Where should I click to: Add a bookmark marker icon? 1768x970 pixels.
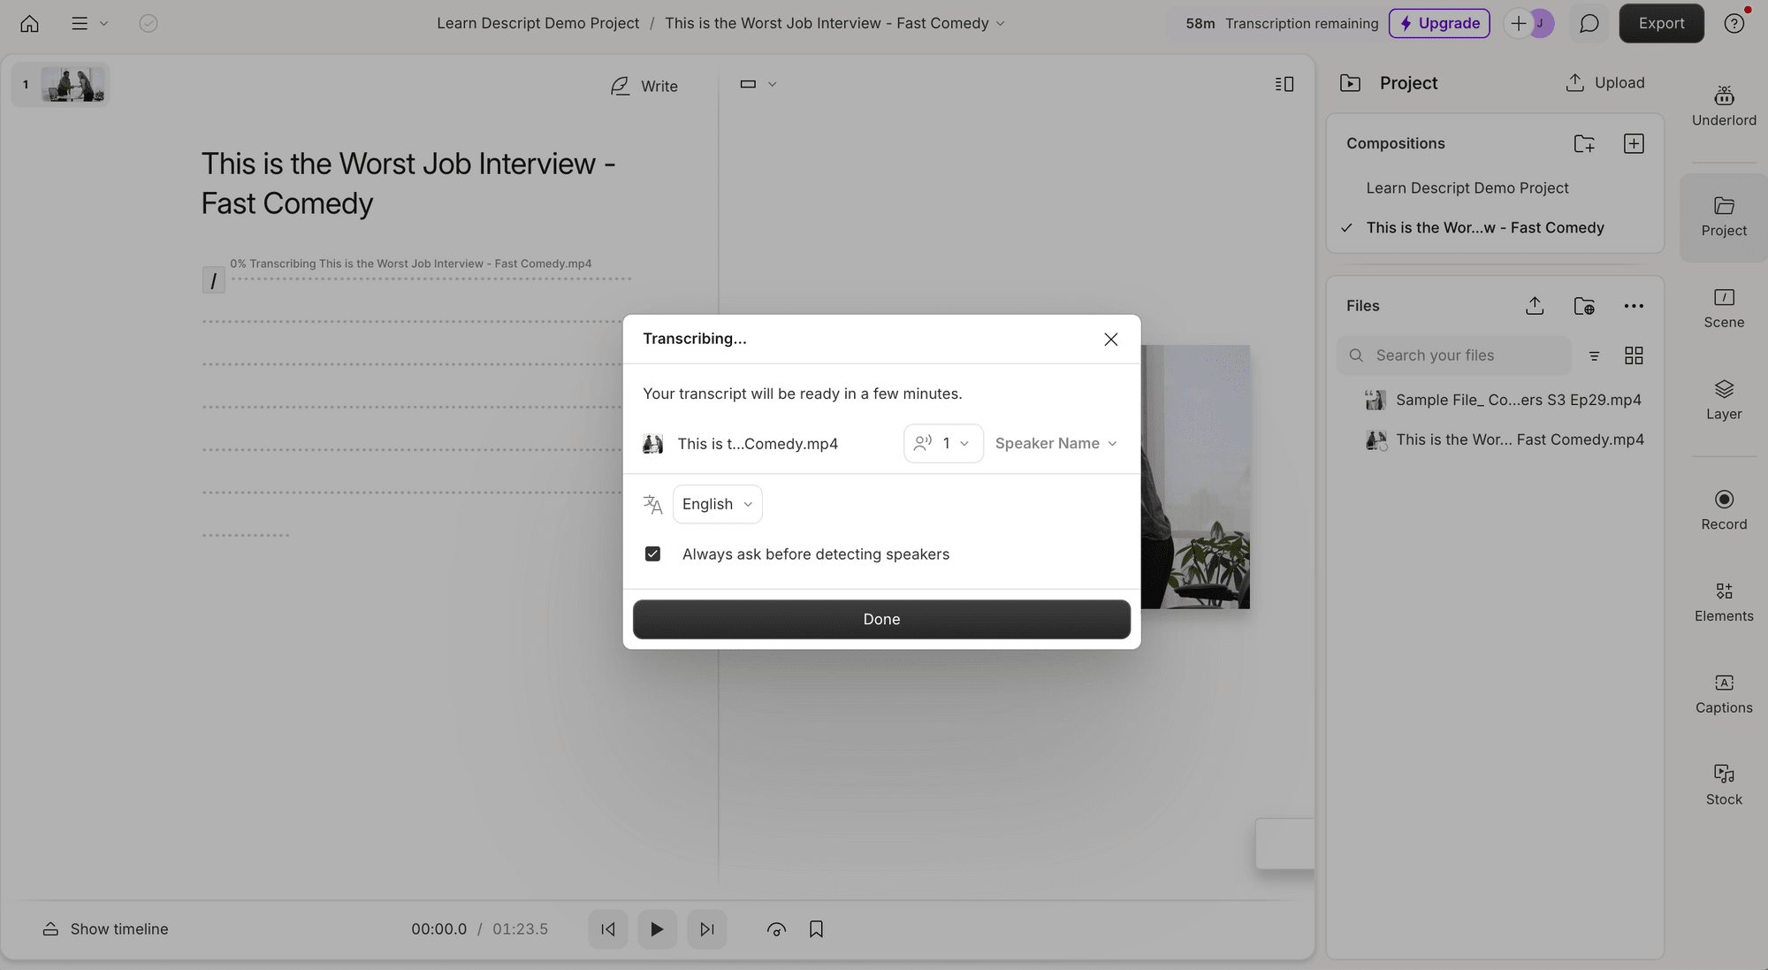click(x=816, y=929)
